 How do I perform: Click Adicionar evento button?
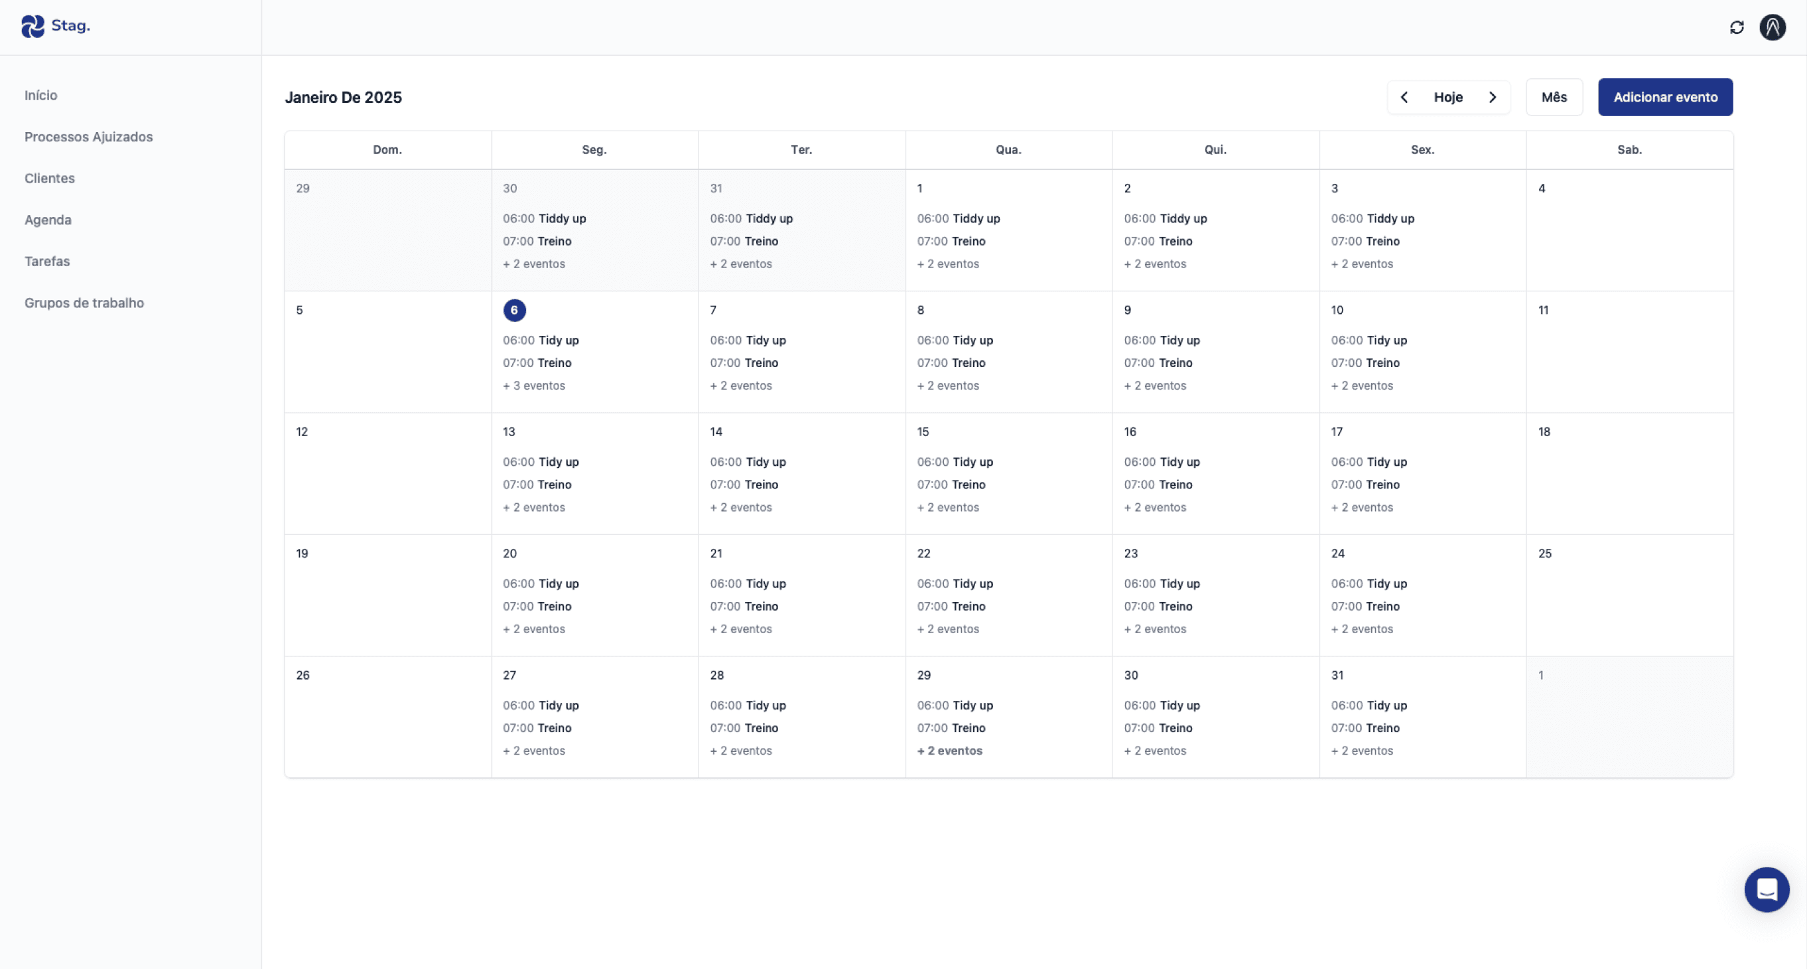pyautogui.click(x=1665, y=98)
